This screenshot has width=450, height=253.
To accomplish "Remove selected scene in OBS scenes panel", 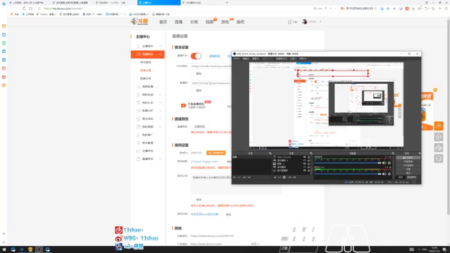I will pos(238,177).
